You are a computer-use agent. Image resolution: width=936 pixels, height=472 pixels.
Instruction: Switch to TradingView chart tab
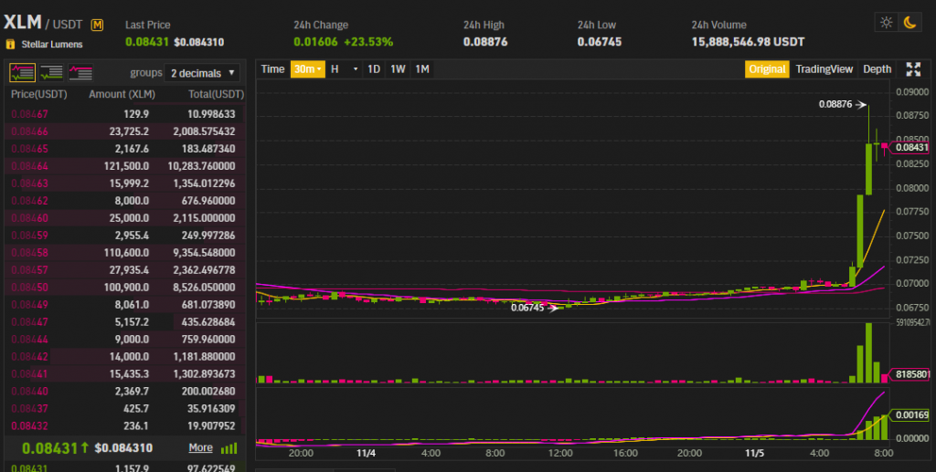pos(824,69)
